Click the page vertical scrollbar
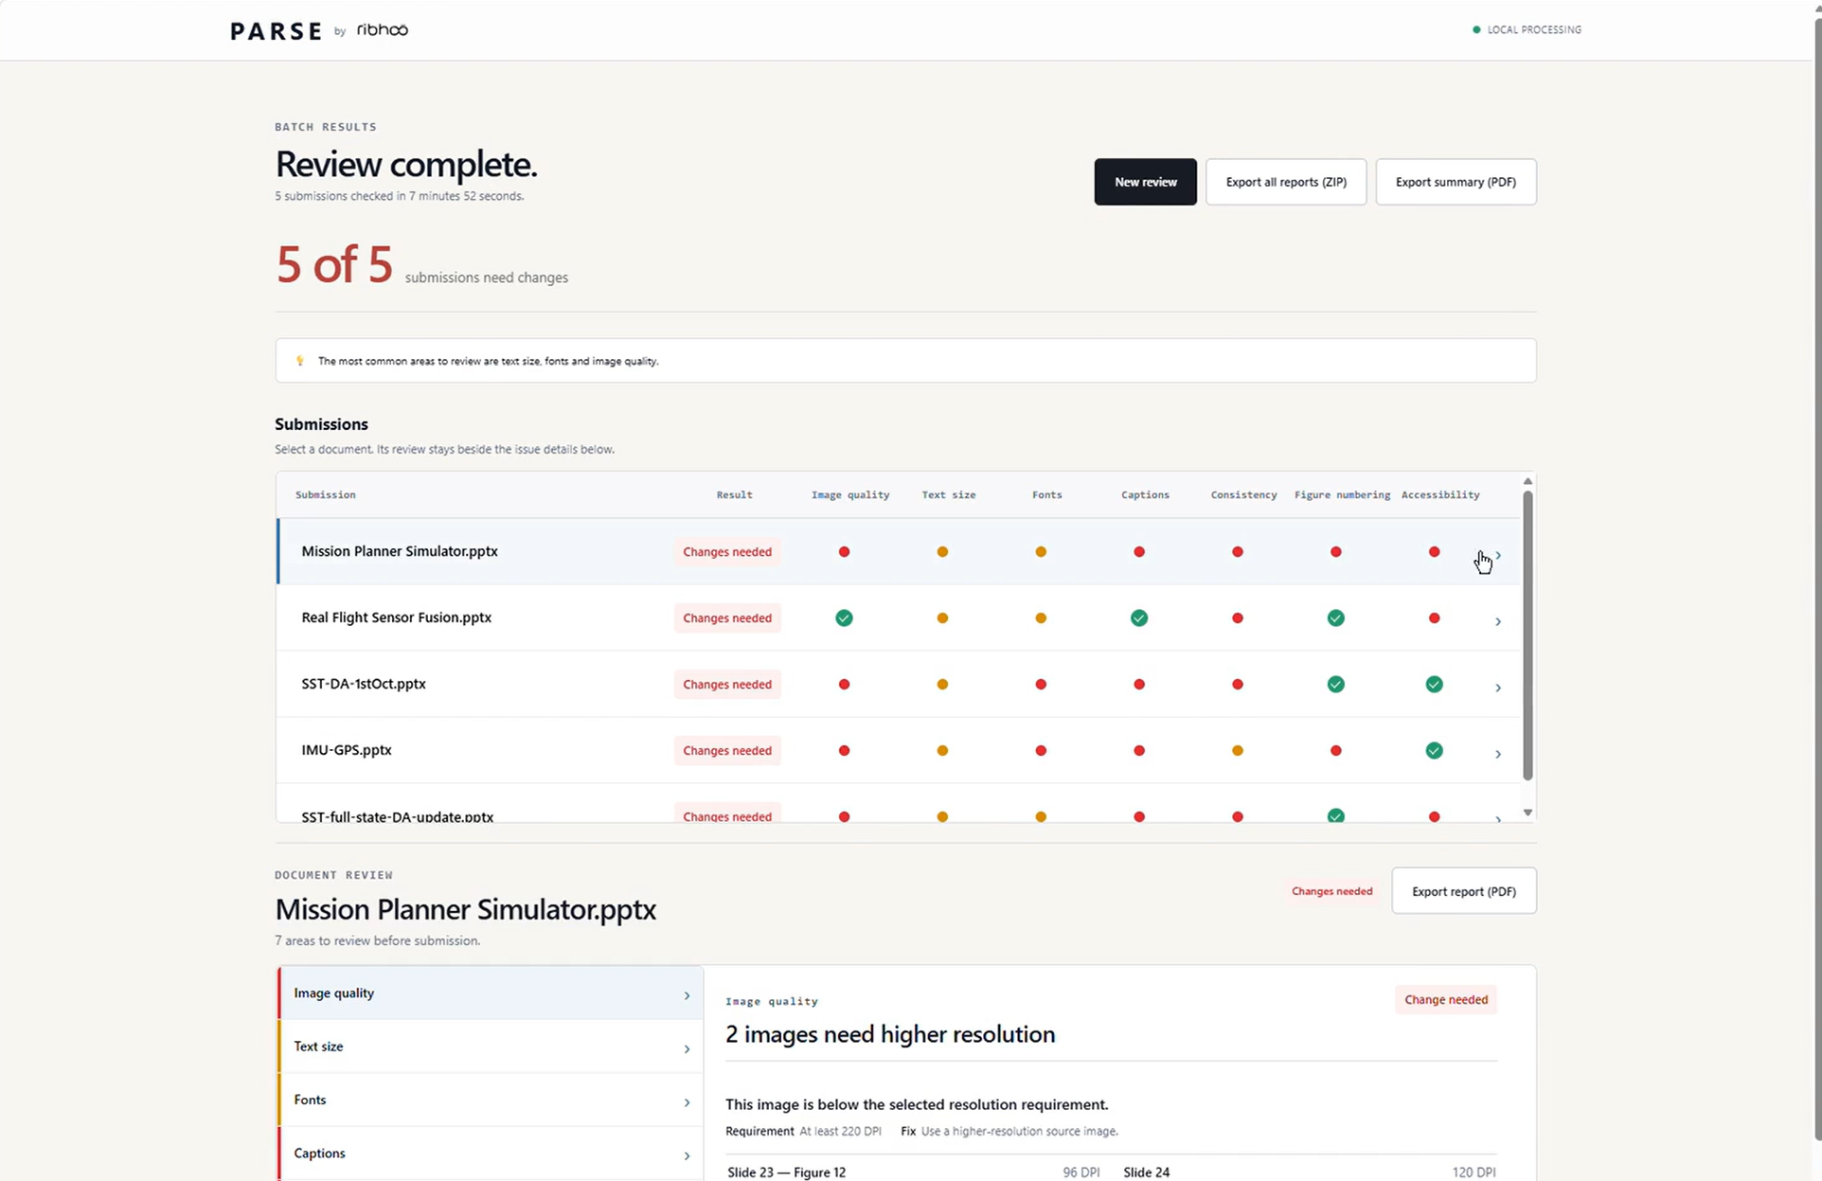Viewport: 1822px width, 1181px height. coord(1817,578)
